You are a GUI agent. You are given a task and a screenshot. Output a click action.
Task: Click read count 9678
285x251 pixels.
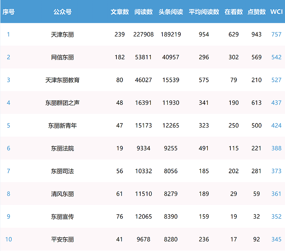[x=144, y=239]
